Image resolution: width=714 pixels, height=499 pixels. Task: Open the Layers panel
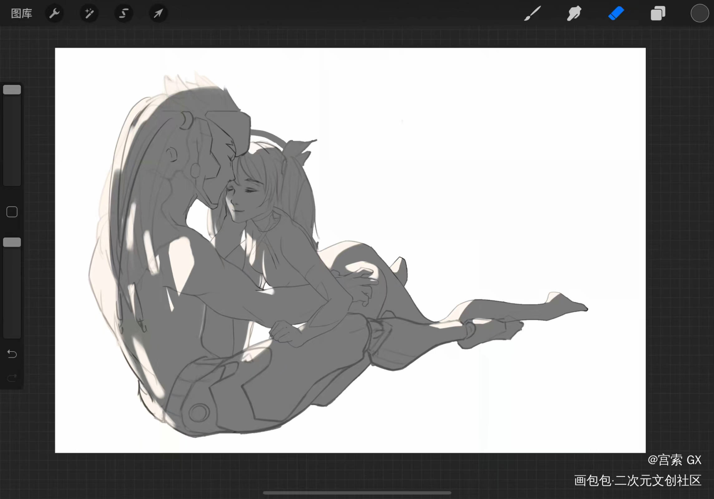[658, 14]
